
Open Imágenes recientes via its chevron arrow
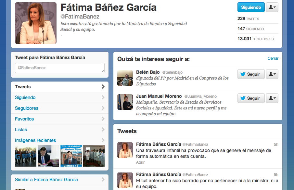click(x=103, y=140)
